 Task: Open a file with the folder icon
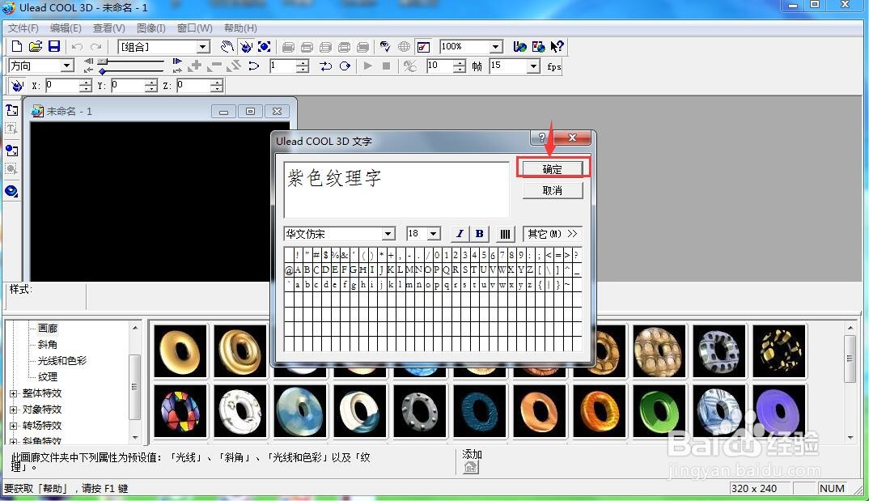[36, 47]
